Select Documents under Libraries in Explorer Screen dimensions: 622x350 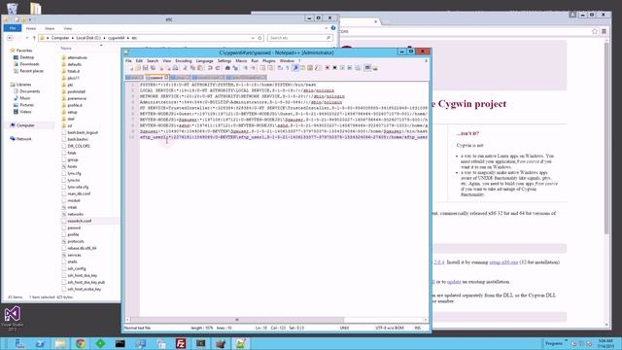(x=30, y=91)
